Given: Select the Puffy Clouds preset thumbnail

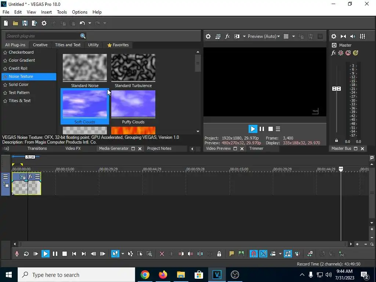Looking at the screenshot, I should click(133, 104).
